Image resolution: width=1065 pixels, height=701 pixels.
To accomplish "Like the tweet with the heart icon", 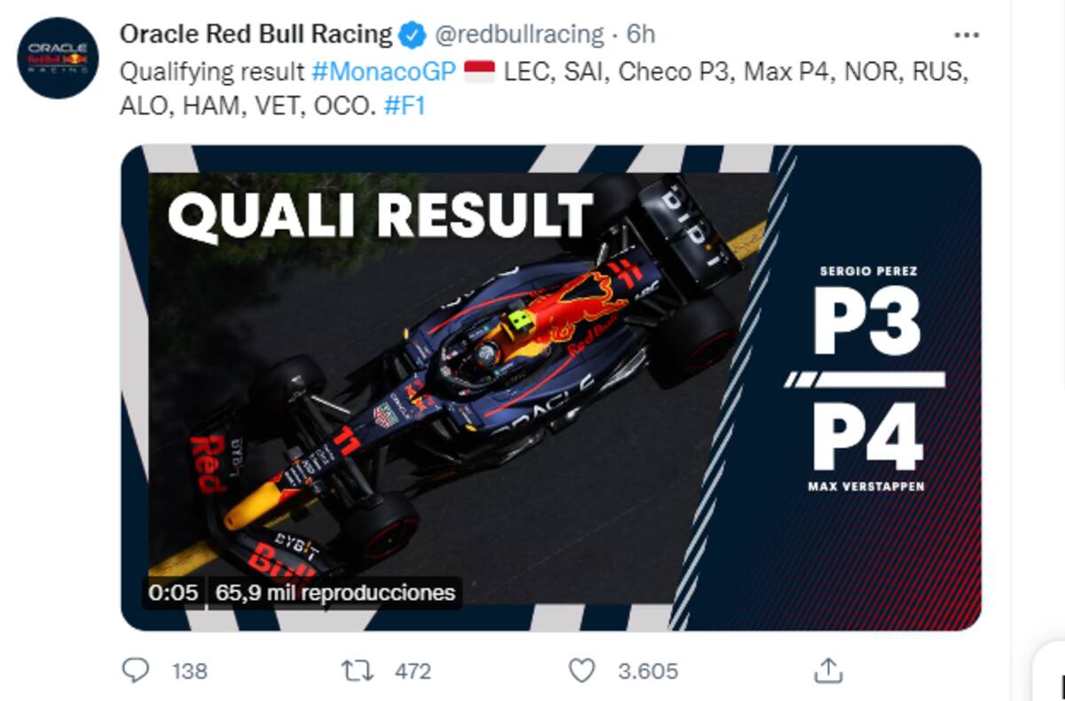I will 581,670.
